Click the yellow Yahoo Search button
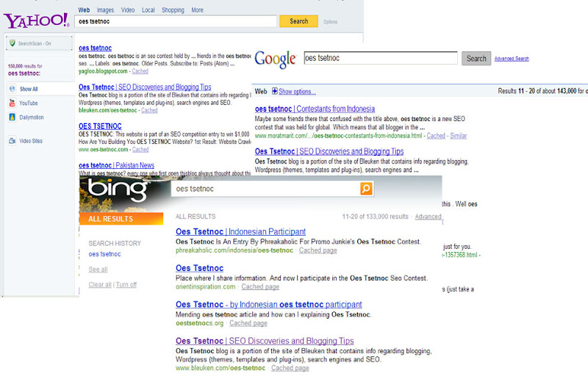The width and height of the screenshot is (588, 376). pyautogui.click(x=298, y=21)
